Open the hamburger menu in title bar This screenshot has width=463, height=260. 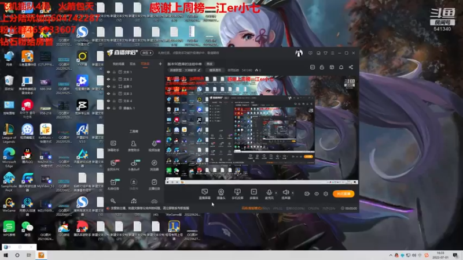coord(332,53)
